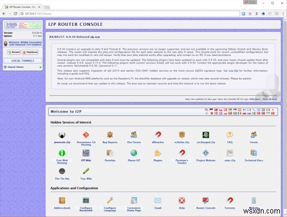Screen dimensions: 287x217
Task: Click the Hide news link
Action: coord(255,99)
